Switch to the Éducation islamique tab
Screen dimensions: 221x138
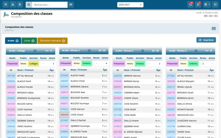(52, 40)
